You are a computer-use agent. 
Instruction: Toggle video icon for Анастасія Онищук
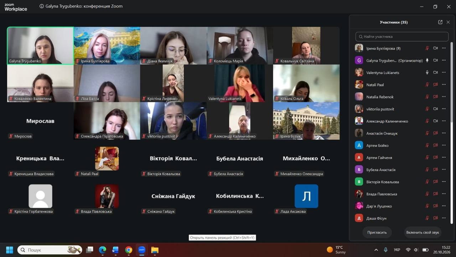click(x=435, y=133)
